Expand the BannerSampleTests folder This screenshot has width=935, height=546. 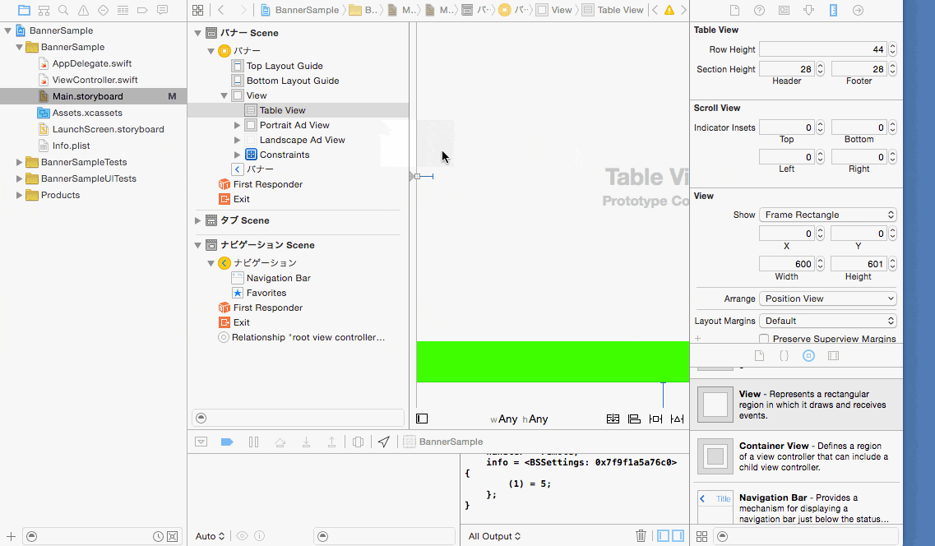19,162
